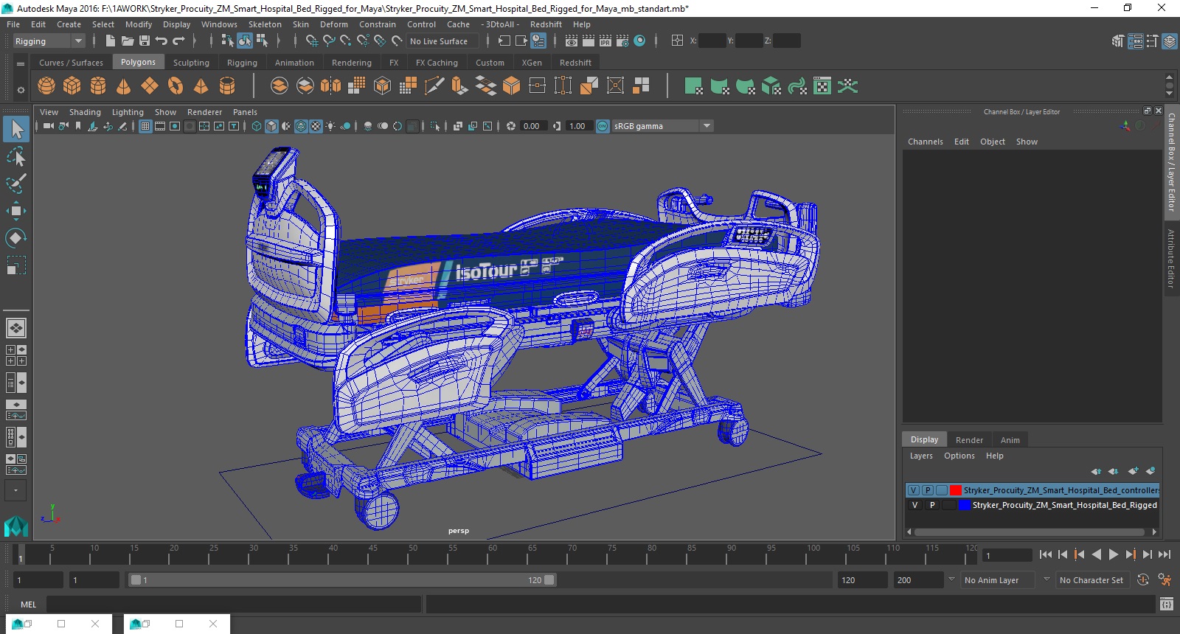This screenshot has height=634, width=1180.
Task: Create a polygon pipe from shelf
Action: [x=227, y=86]
